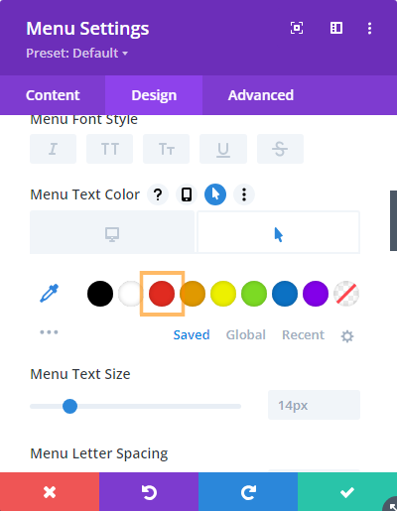Open Menu Text Color options dots
The width and height of the screenshot is (397, 511).
point(244,194)
